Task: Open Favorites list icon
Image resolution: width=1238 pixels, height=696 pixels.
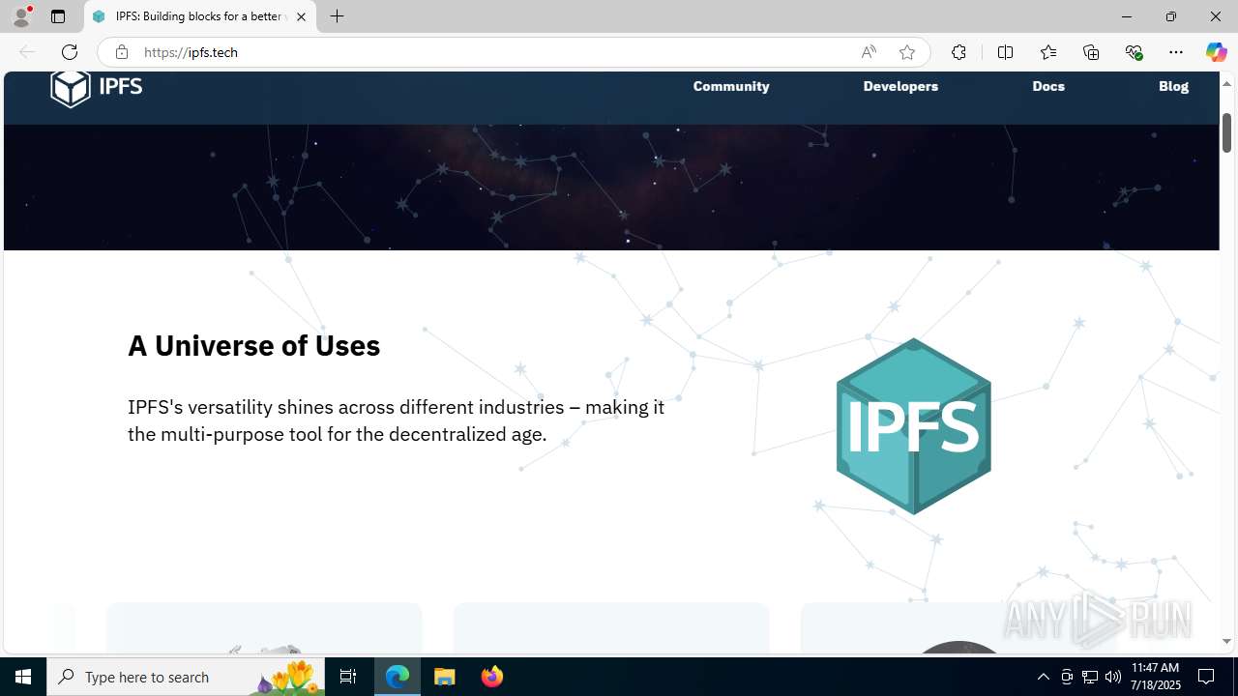Action: 1048,52
